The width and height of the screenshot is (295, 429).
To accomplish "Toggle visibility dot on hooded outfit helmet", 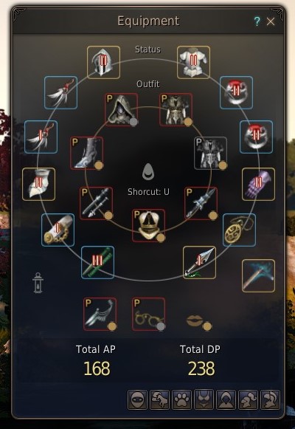I will tap(133, 122).
